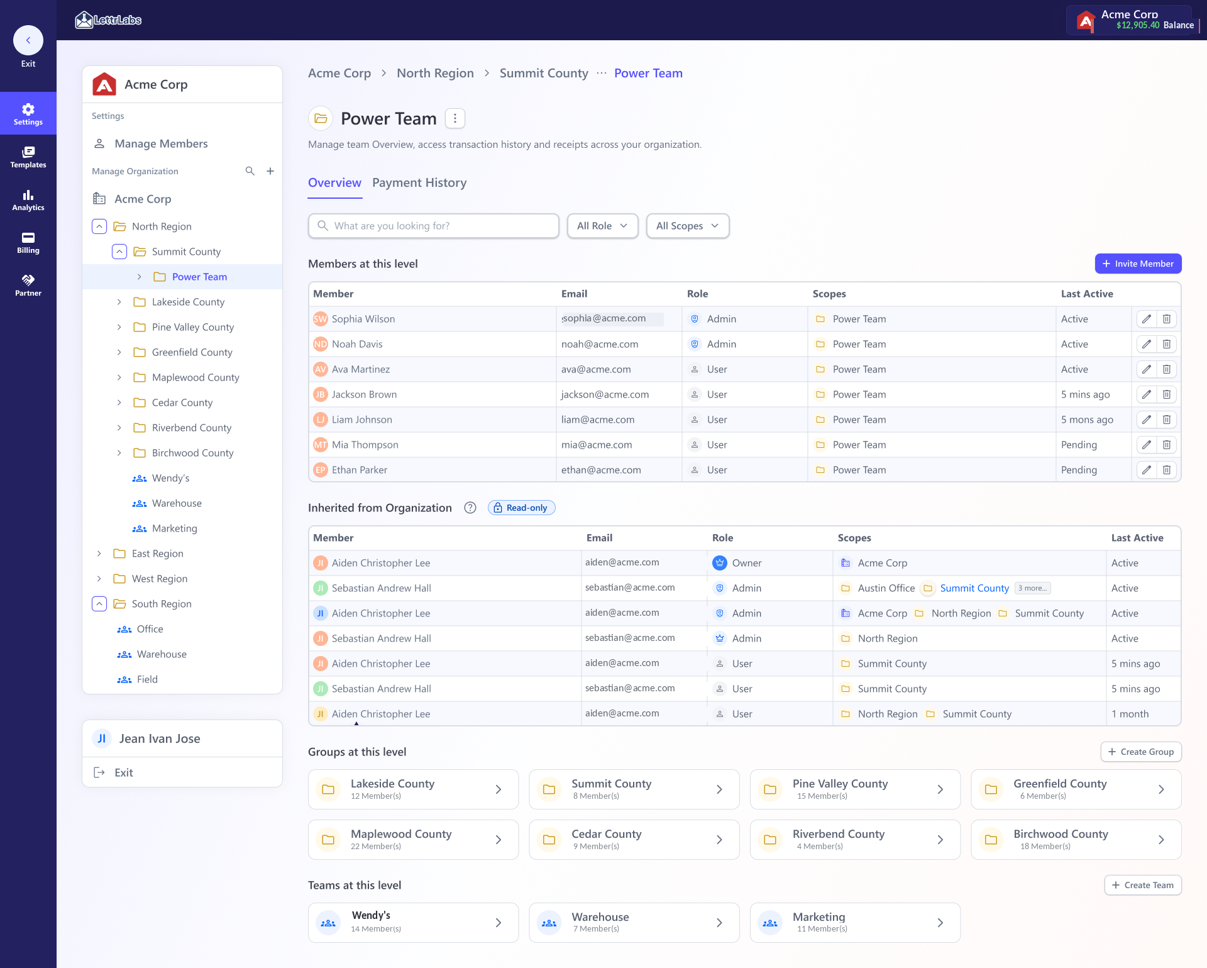Open the Maplewood County group card

click(x=413, y=840)
